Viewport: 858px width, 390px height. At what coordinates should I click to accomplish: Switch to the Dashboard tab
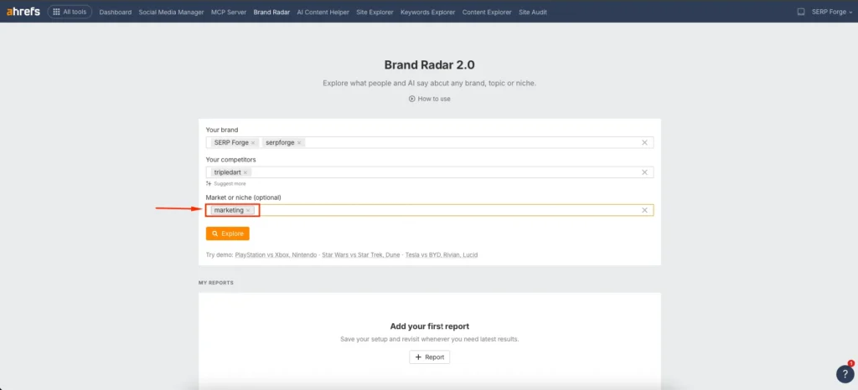[115, 12]
